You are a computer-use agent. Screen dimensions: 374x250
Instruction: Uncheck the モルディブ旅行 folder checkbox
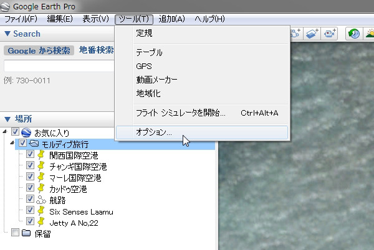coord(22,143)
